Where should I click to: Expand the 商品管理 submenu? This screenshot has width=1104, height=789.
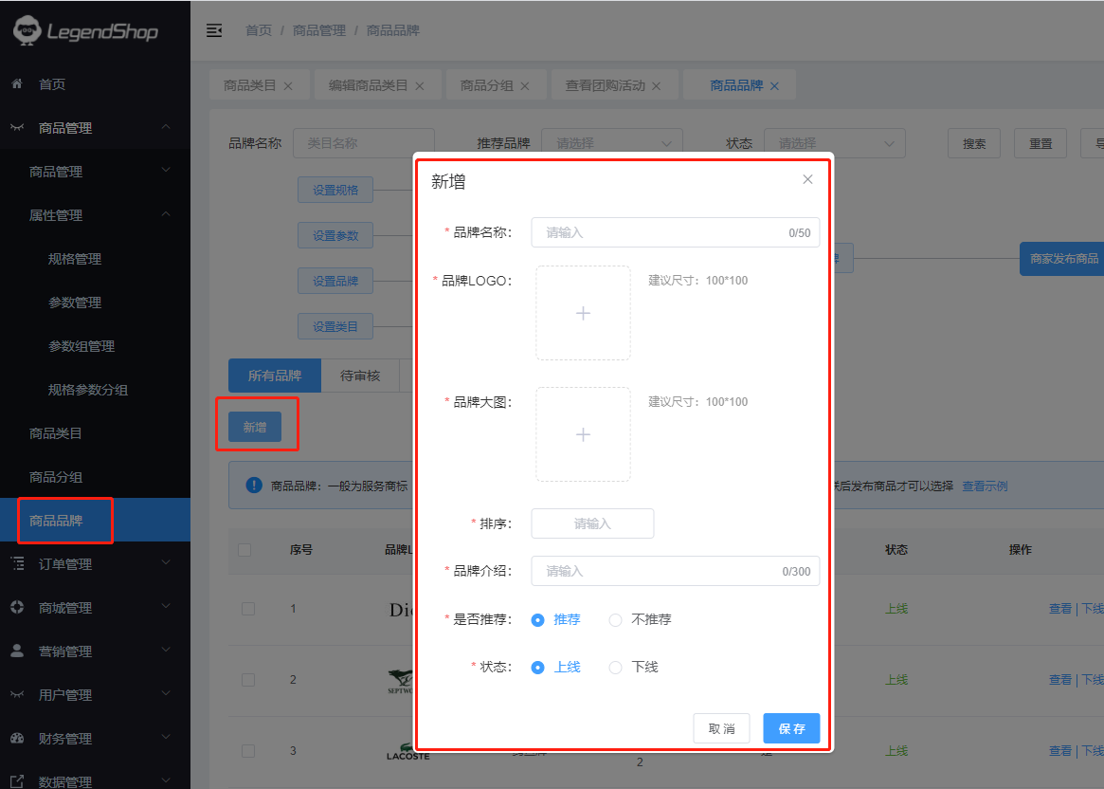pyautogui.click(x=166, y=170)
